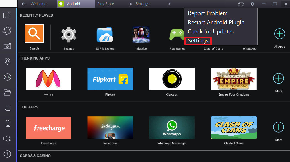Minimize the window
The image size is (290, 162).
click(264, 4)
